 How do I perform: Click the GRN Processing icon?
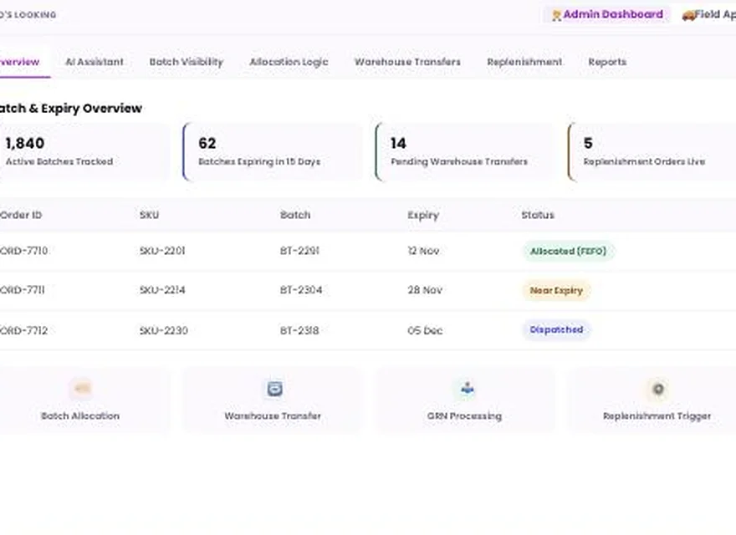pos(467,389)
